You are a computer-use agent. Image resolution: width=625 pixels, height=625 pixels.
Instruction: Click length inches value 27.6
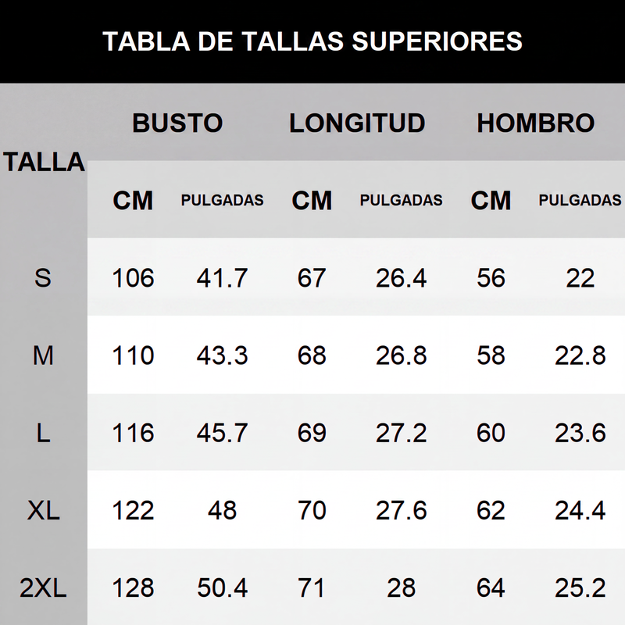[401, 510]
